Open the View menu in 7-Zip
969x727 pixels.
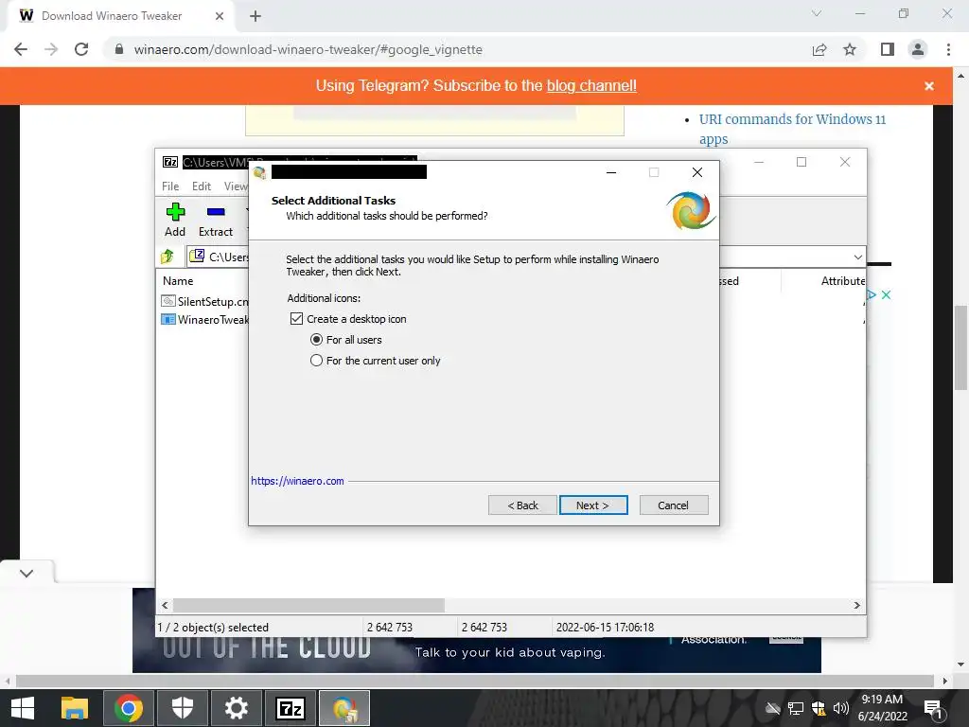(x=236, y=186)
